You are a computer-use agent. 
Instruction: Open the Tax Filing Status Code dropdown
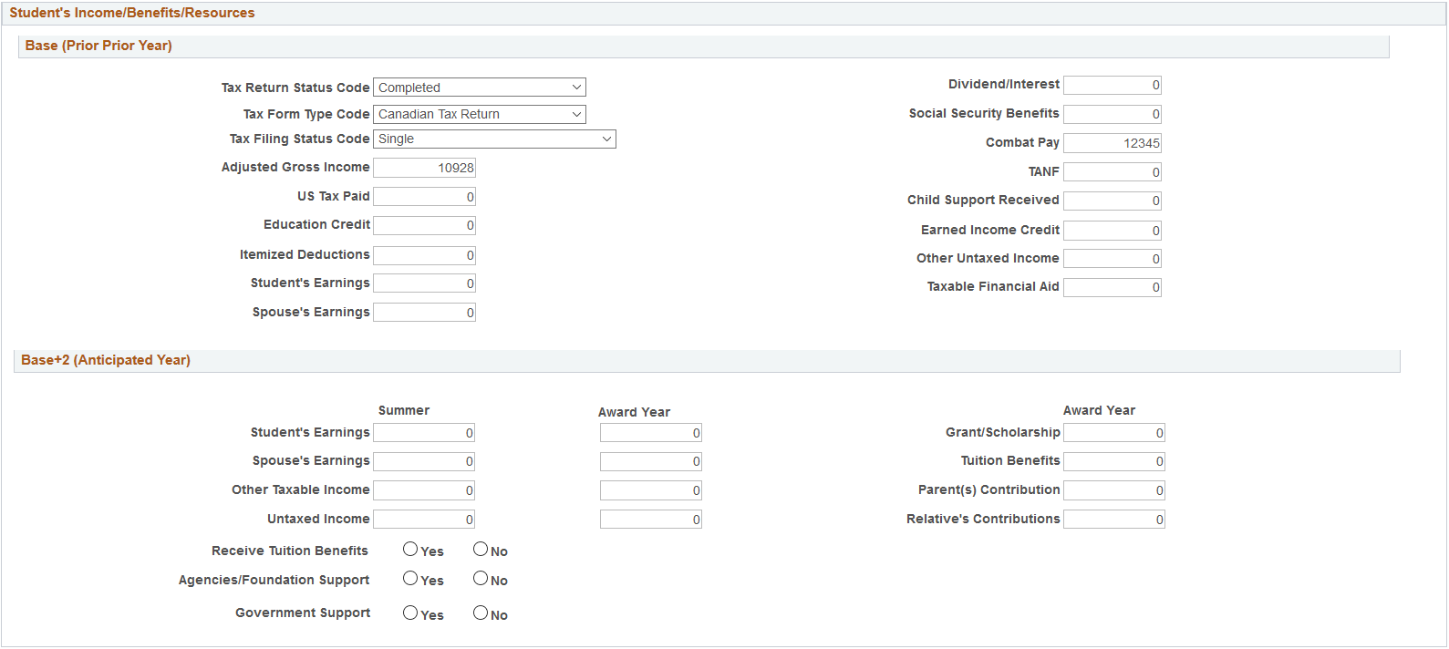click(495, 139)
